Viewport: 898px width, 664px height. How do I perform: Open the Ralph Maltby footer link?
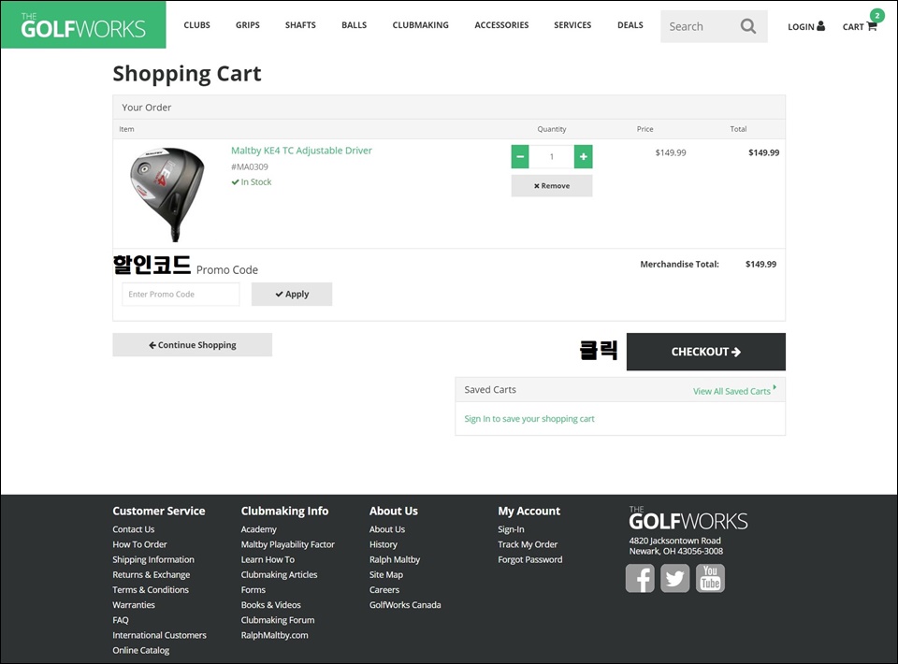pos(395,559)
